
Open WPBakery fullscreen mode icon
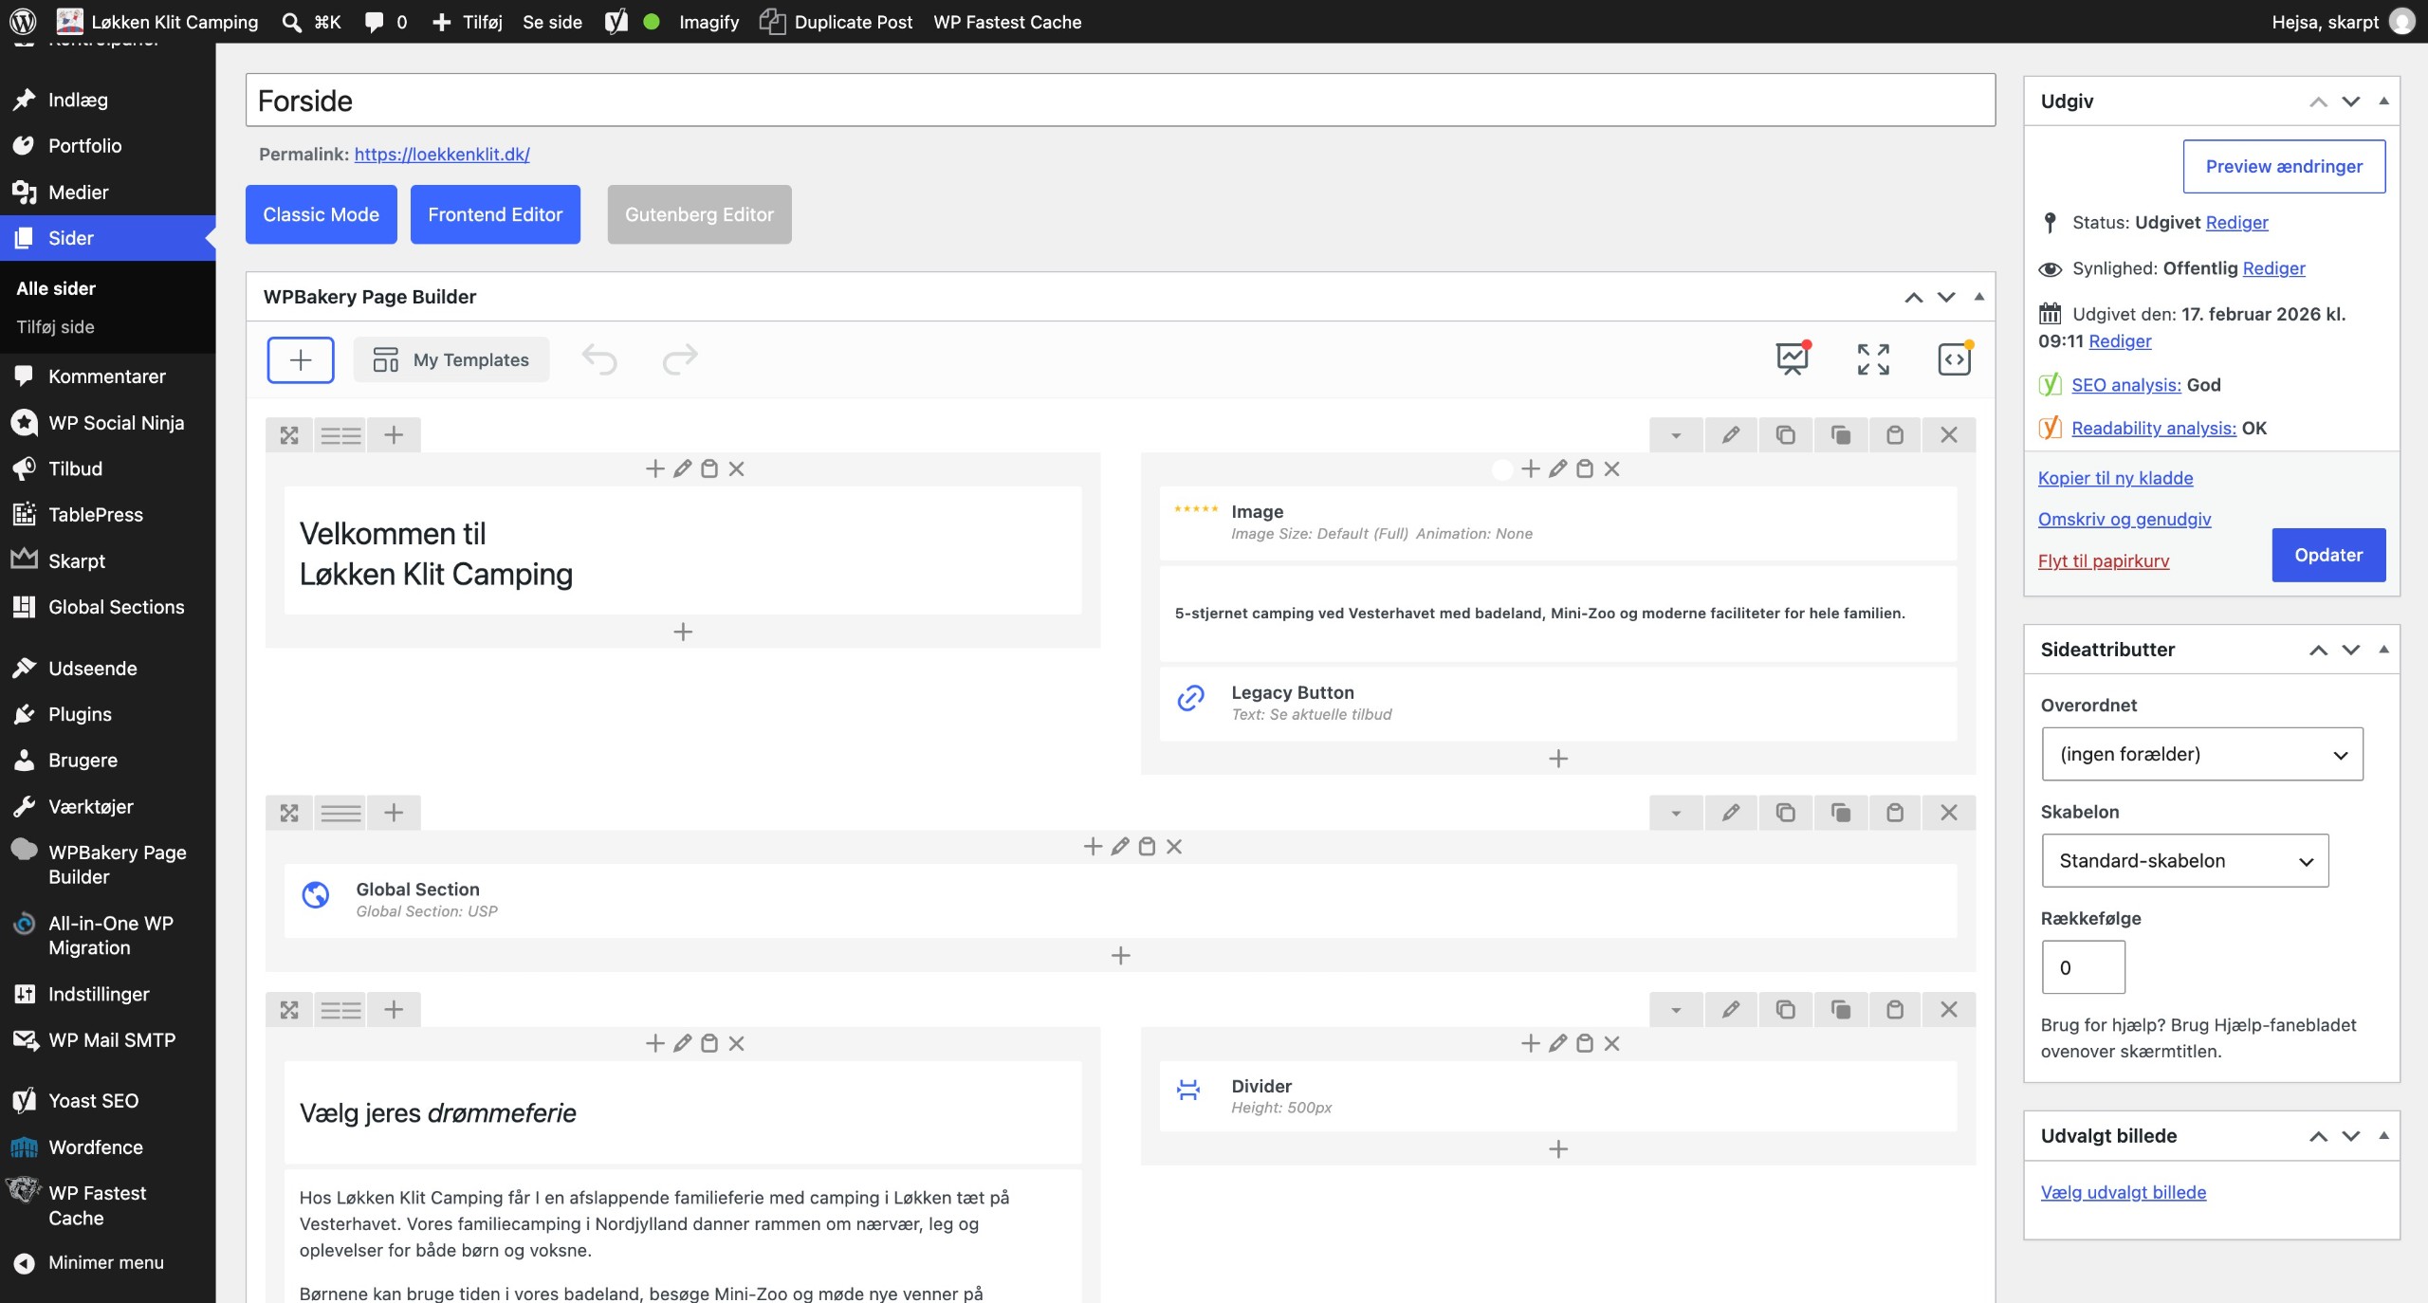tap(1873, 359)
